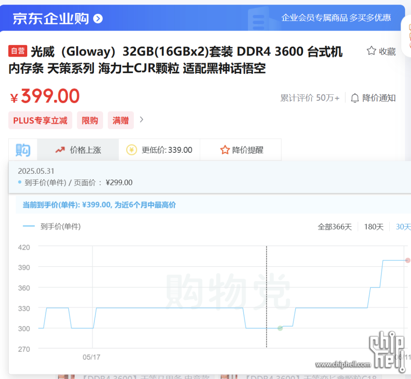Click the 当前到手价 ¥399.00 notice text
411x379 pixels.
click(99, 205)
